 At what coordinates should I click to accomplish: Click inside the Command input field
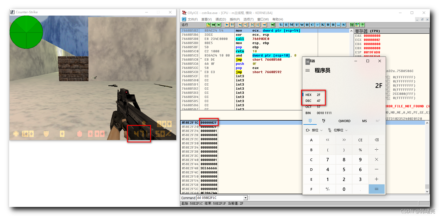(220, 198)
